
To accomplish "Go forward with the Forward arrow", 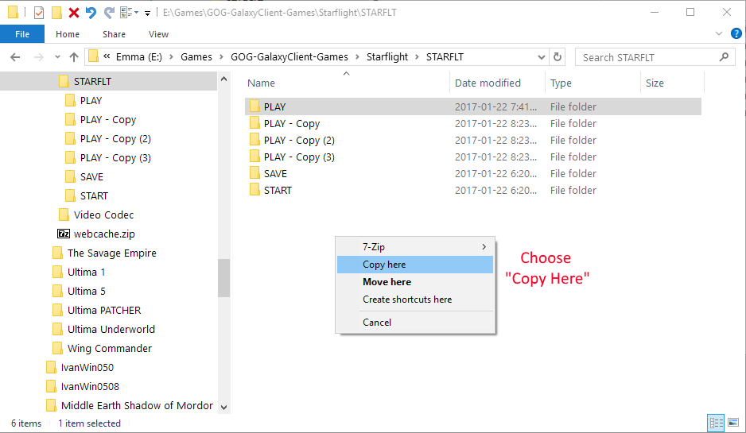I will [x=38, y=57].
